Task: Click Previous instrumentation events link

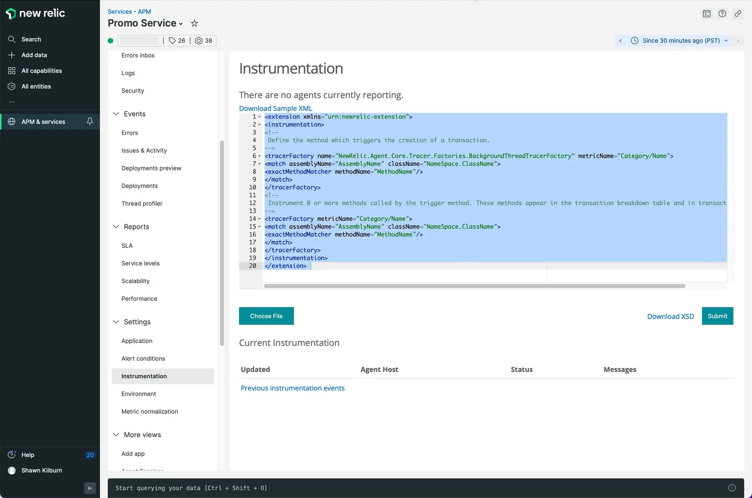Action: [293, 388]
